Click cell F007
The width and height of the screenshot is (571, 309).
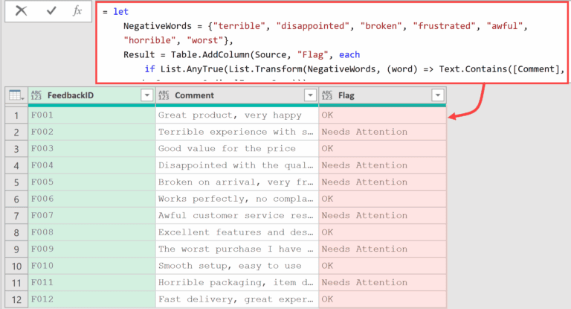[91, 216]
